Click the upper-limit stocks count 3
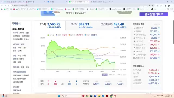The width and height of the screenshot is (174, 98). point(48,84)
